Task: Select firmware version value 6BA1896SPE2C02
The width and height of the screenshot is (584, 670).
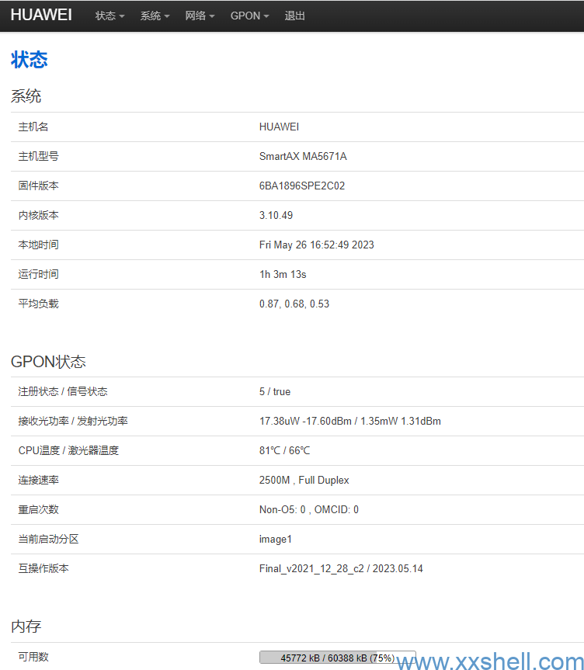Action: [302, 186]
